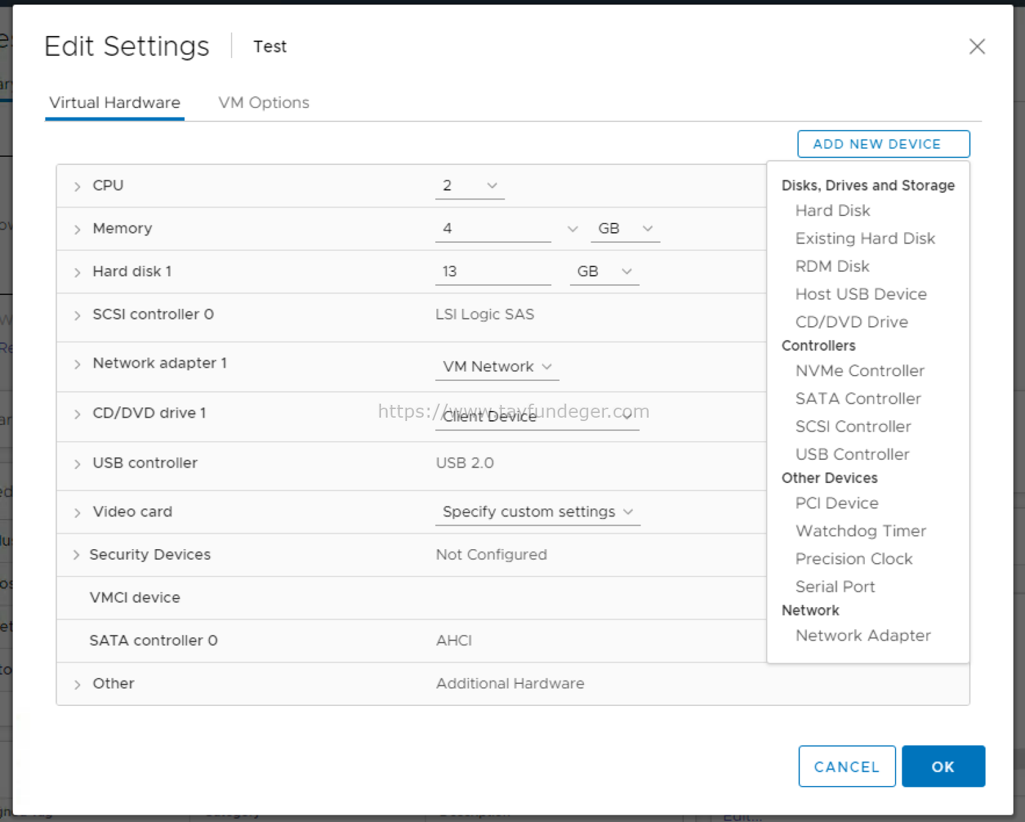Select Host USB Device from menu

pyautogui.click(x=861, y=294)
